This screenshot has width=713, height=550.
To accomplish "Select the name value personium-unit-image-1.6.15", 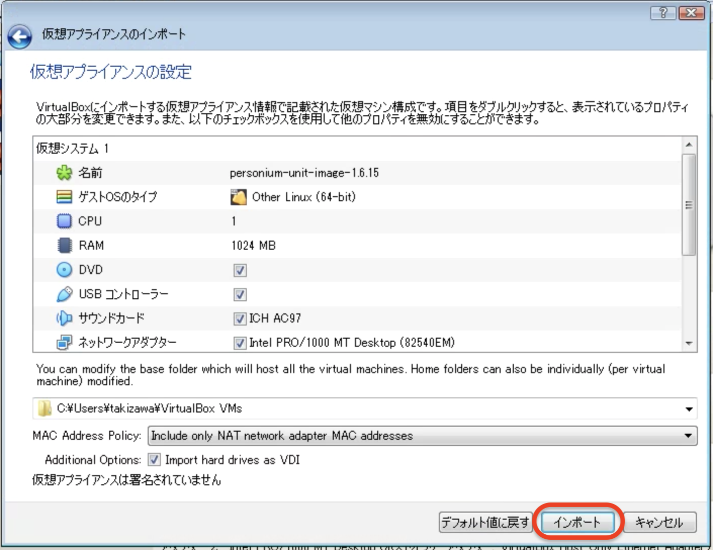I will coord(304,173).
